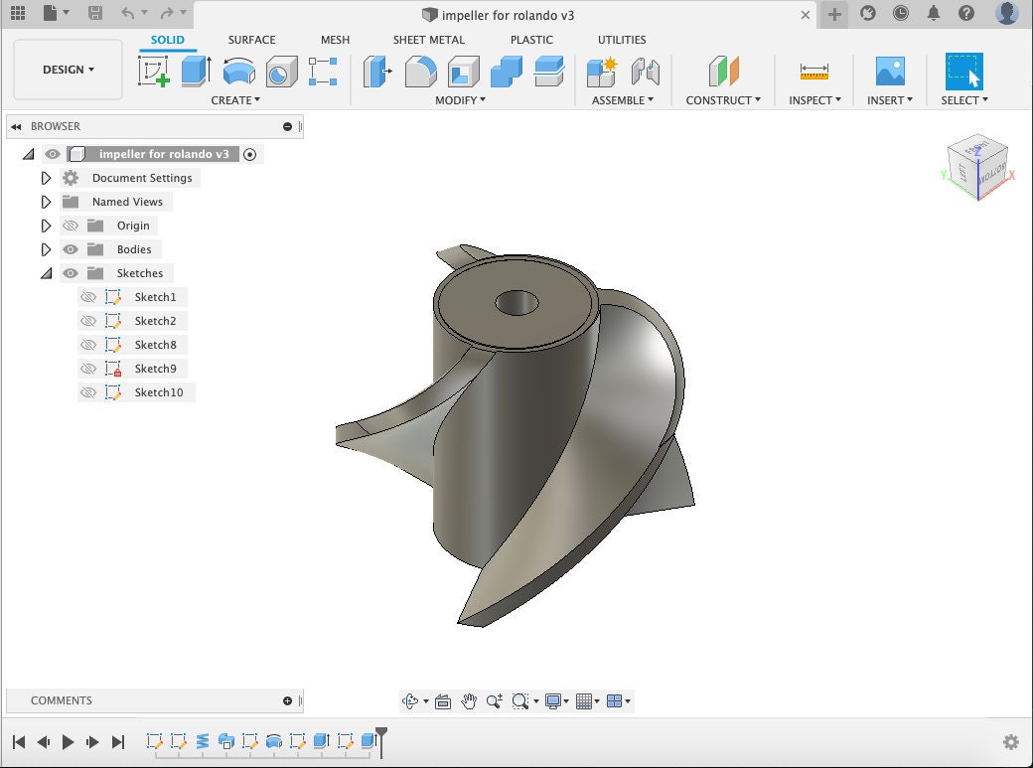
Task: Select the Pan hand tool
Action: pos(469,701)
